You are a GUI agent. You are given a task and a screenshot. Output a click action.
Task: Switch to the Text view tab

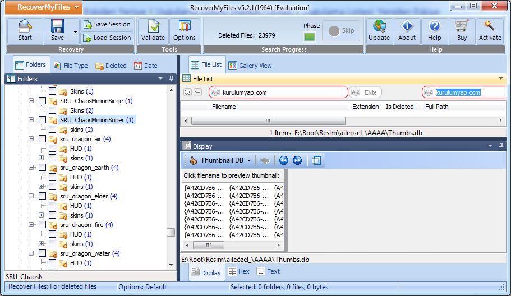[x=268, y=271]
